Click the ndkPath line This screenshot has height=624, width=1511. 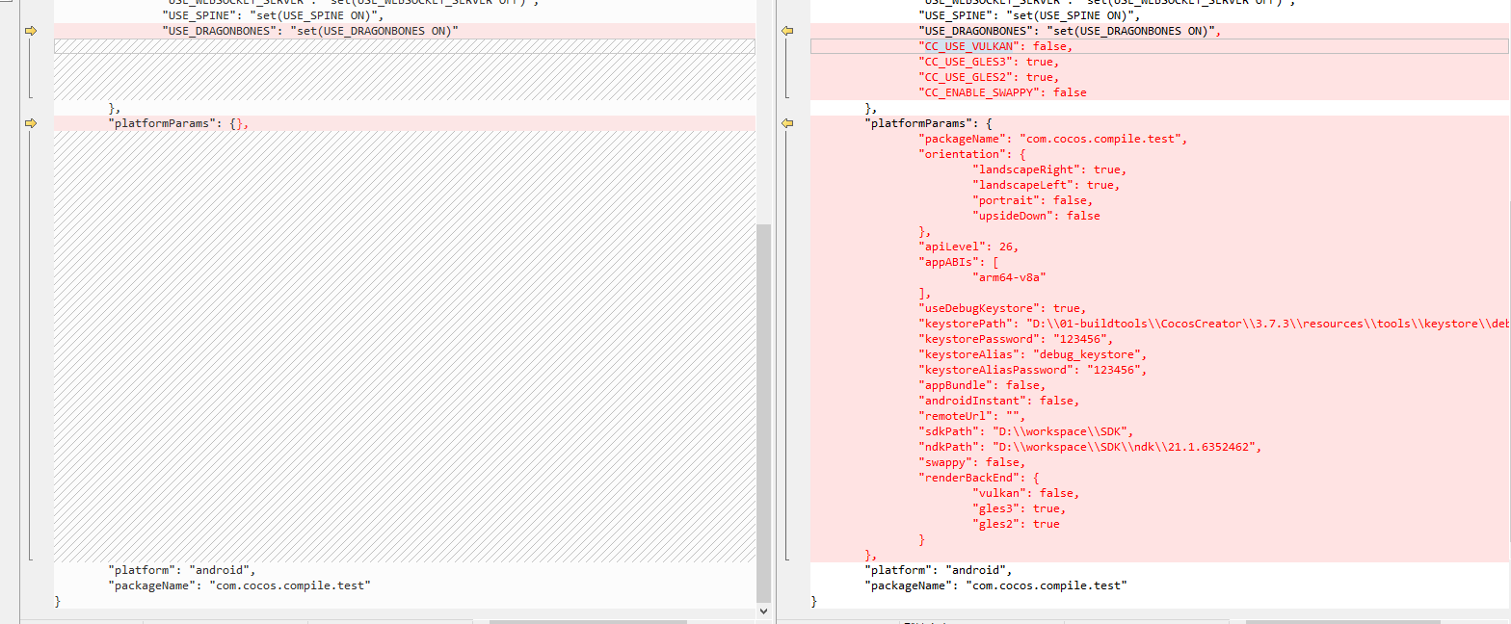click(x=1091, y=447)
